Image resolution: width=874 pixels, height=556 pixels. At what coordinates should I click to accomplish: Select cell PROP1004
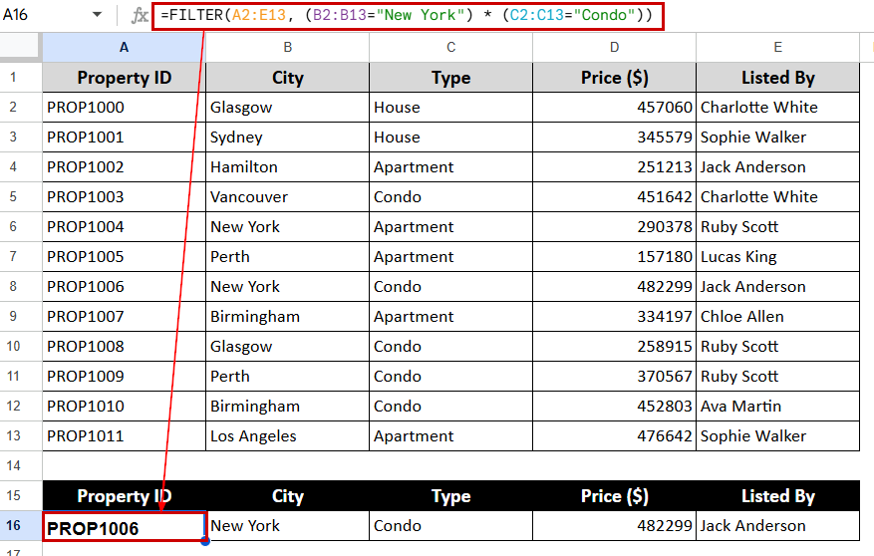click(124, 227)
